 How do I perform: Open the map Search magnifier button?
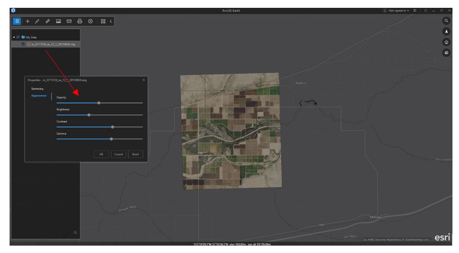click(x=446, y=21)
